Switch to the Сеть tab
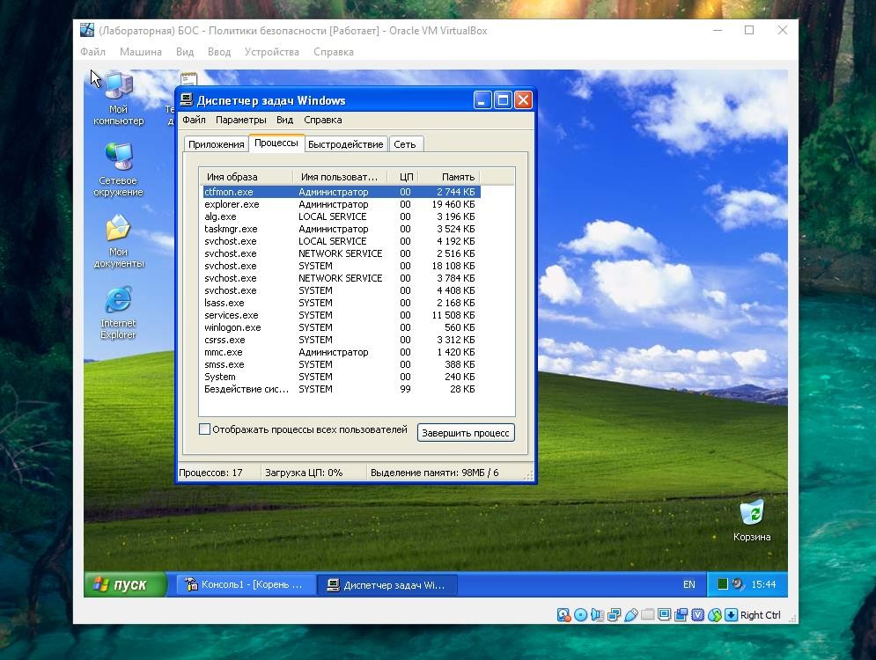 (x=406, y=144)
